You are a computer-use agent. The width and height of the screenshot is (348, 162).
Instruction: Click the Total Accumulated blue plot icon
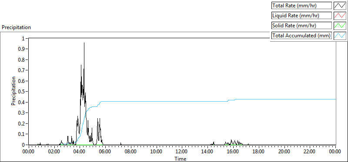340,36
